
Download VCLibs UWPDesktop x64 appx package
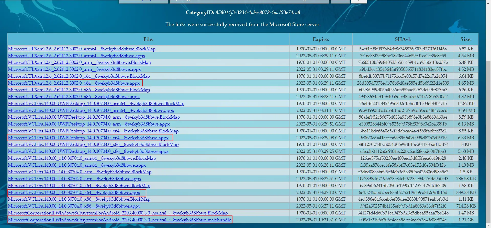click(x=88, y=138)
